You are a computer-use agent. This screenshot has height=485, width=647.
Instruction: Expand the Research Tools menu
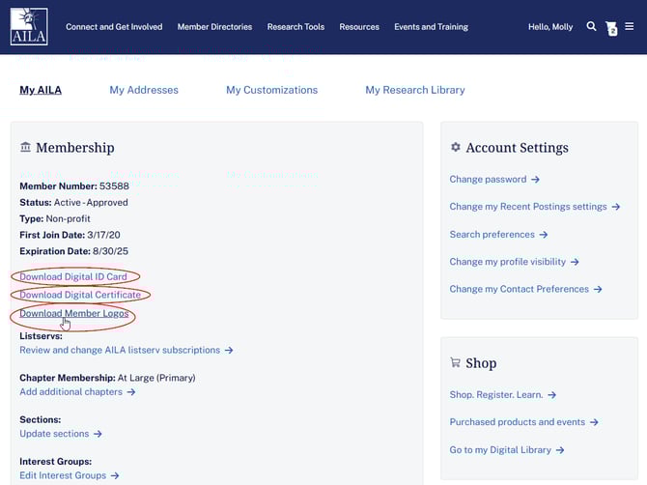coord(295,27)
